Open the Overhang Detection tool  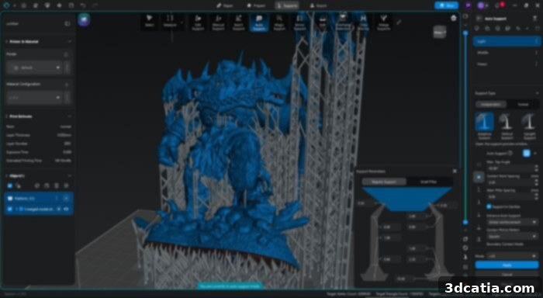(x=343, y=23)
